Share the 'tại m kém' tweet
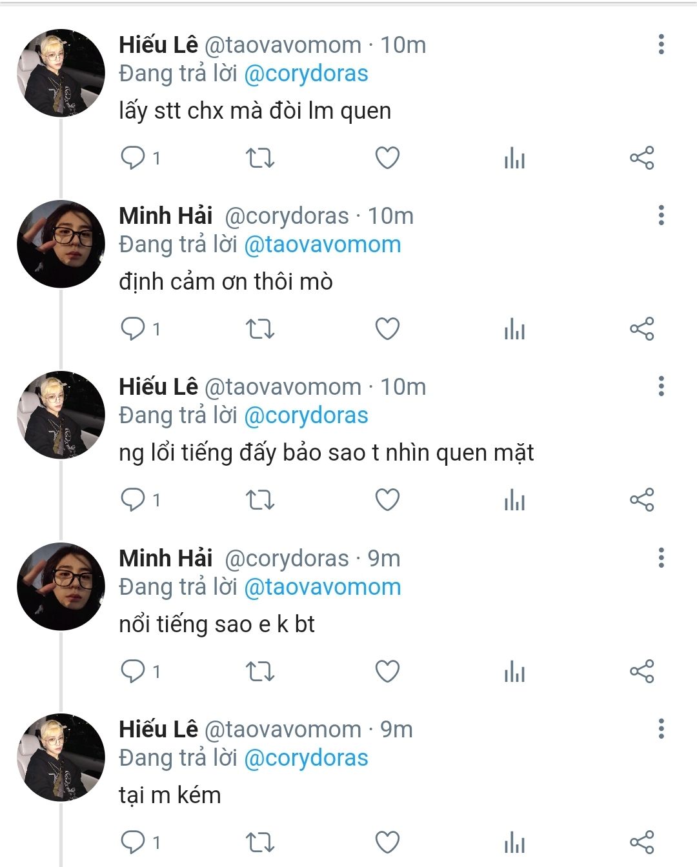Viewport: 697px width, 867px height. 641,842
